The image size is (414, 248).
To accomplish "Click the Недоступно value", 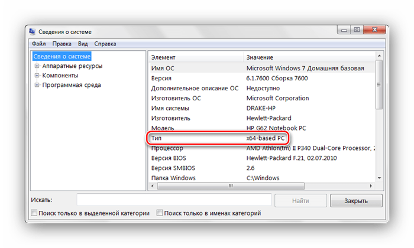I will coord(263,89).
